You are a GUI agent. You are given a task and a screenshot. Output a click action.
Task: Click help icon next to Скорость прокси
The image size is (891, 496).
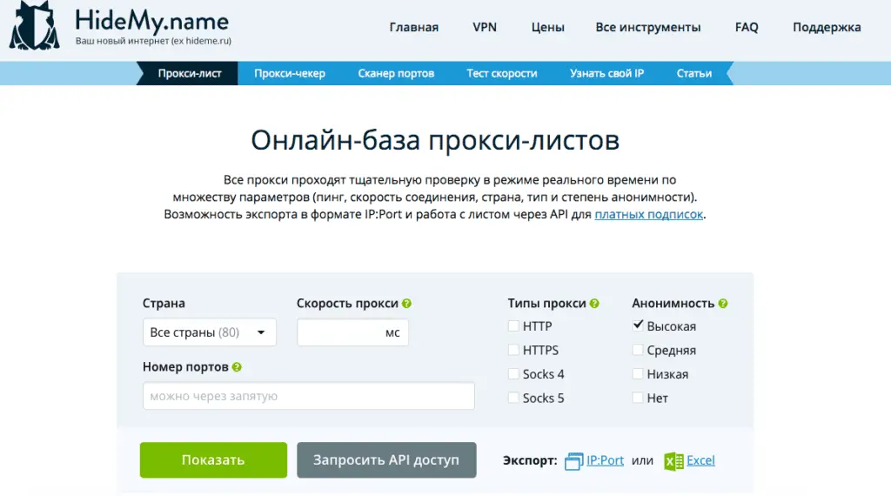point(407,304)
